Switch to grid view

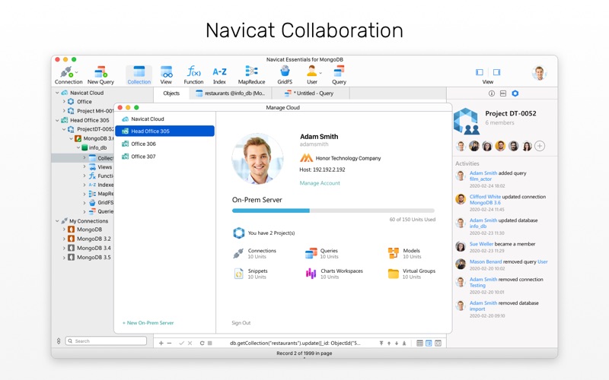click(420, 344)
